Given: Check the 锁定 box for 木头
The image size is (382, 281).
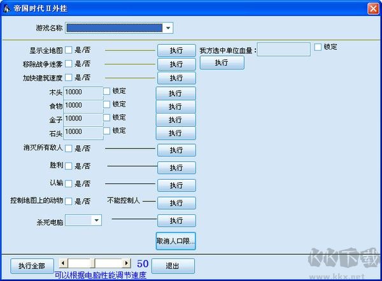Looking at the screenshot, I should (x=107, y=91).
